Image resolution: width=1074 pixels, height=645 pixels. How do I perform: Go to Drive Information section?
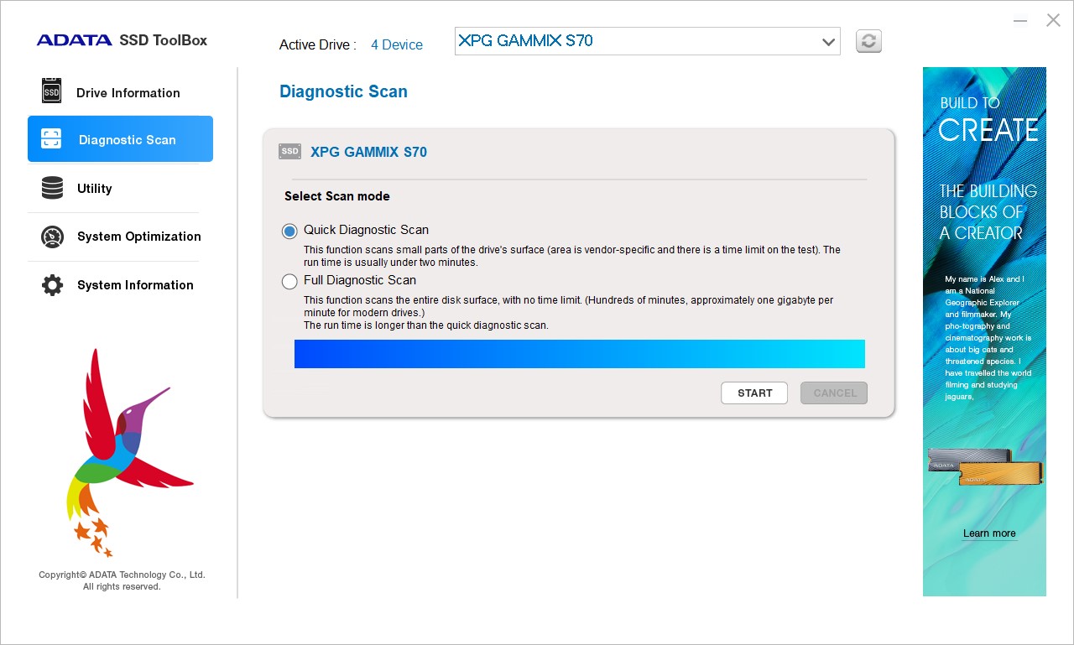click(128, 93)
